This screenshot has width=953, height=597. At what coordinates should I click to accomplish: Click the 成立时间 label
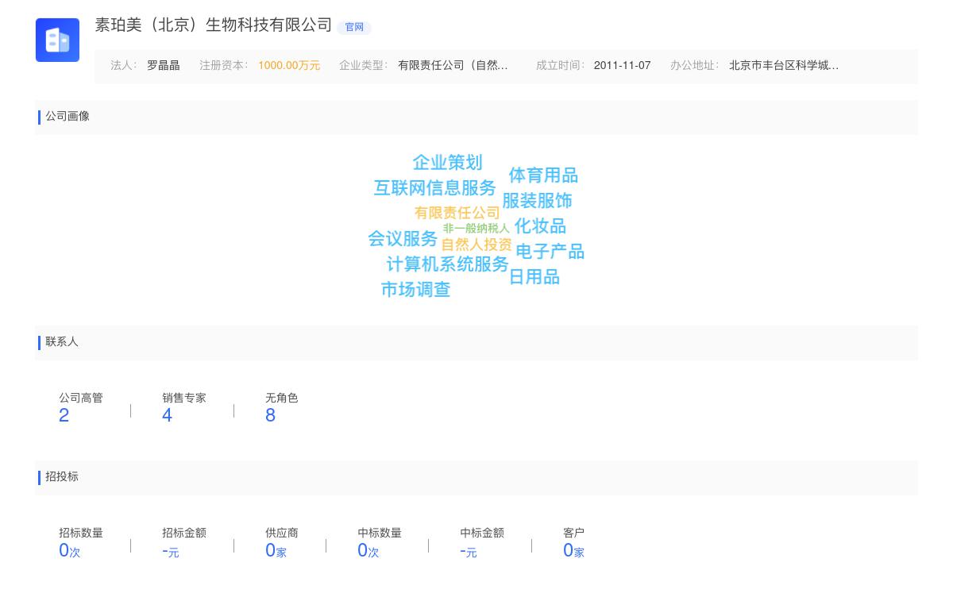(x=560, y=66)
